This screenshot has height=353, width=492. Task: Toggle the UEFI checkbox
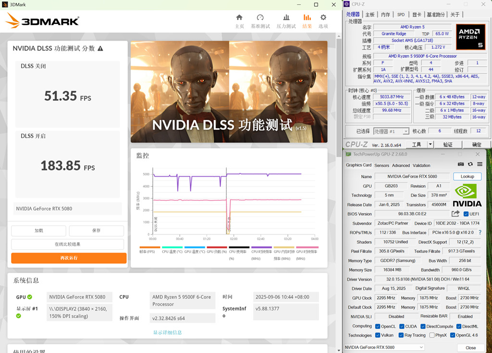[x=466, y=214]
